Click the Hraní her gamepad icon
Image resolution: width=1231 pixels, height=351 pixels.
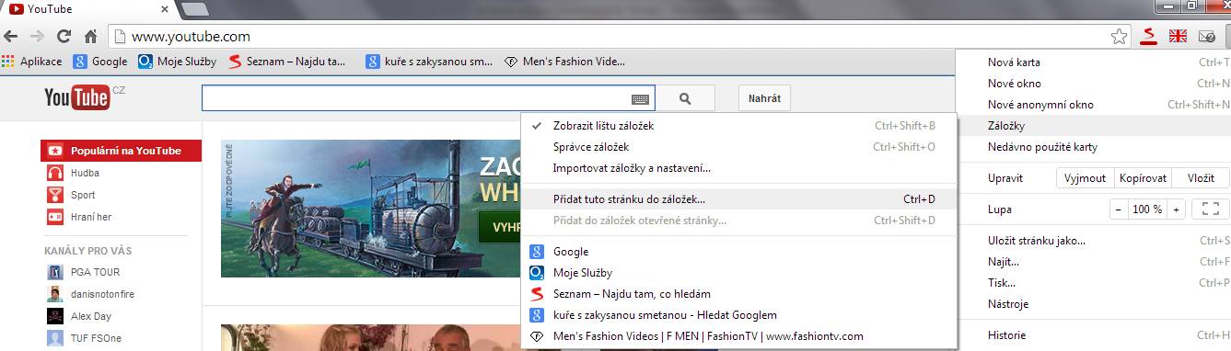tap(54, 217)
